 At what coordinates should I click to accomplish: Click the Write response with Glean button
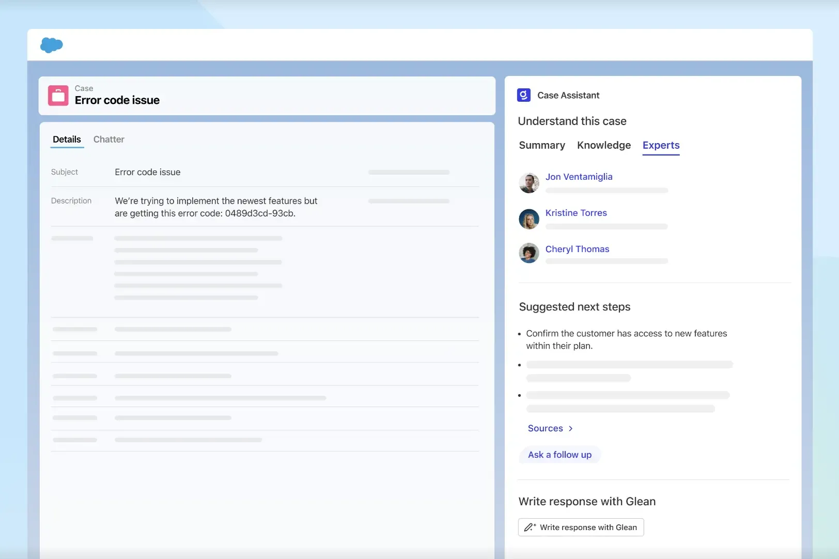[581, 527]
